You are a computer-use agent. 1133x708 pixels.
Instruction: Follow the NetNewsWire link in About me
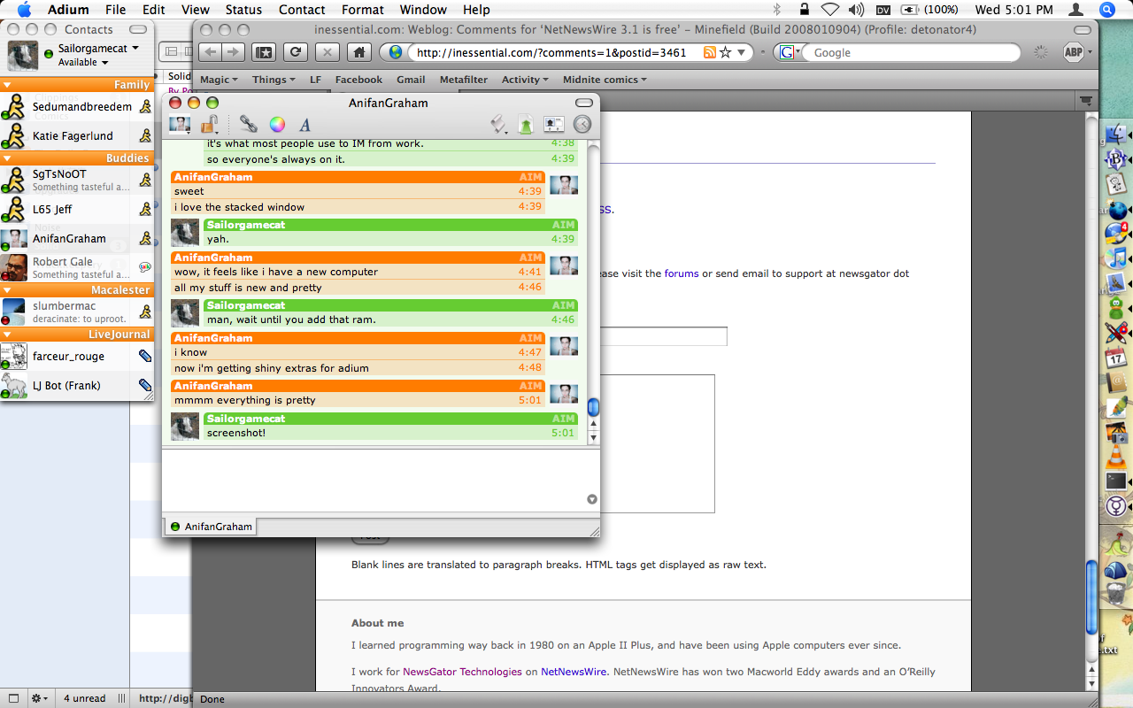574,672
